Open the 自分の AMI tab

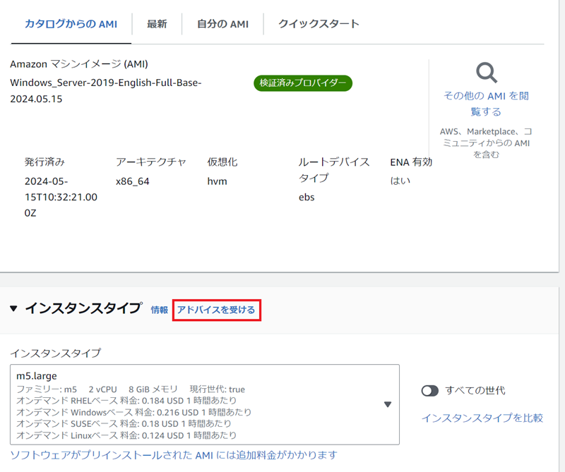[222, 24]
